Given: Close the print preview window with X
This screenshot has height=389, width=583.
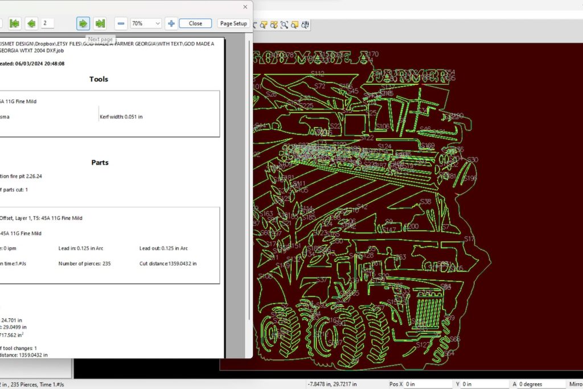Looking at the screenshot, I should [245, 7].
